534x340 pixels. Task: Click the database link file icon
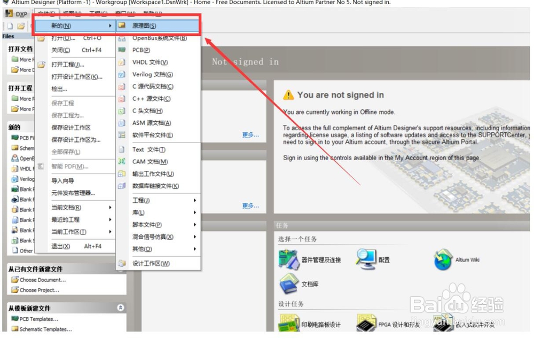(x=122, y=186)
